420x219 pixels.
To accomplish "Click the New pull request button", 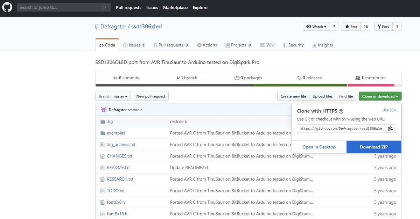I will (151, 96).
